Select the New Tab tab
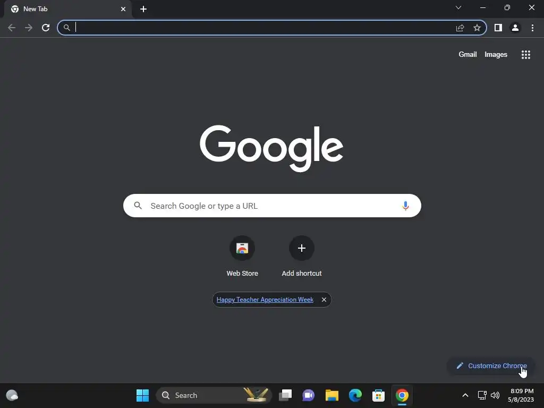The width and height of the screenshot is (544, 408). [67, 9]
